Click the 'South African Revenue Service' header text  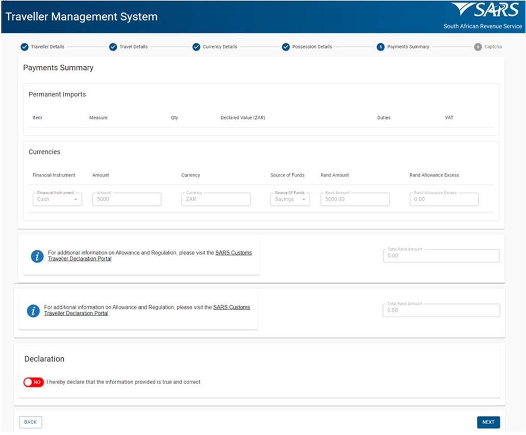(483, 26)
